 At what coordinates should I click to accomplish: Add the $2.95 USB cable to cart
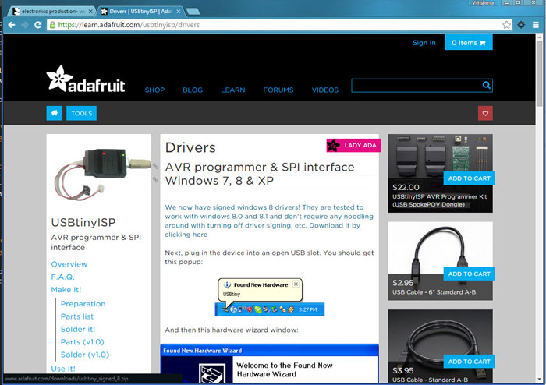469,274
